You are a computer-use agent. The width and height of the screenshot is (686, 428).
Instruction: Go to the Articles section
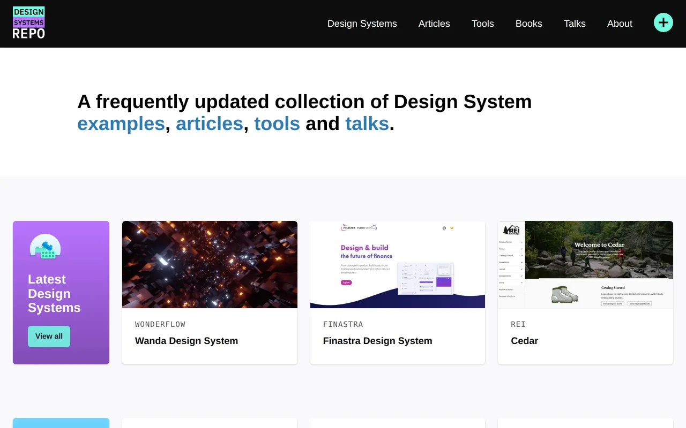434,24
